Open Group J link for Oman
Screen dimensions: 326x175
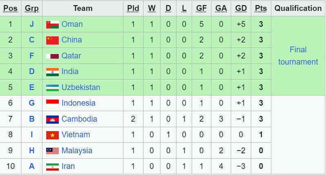pyautogui.click(x=31, y=24)
